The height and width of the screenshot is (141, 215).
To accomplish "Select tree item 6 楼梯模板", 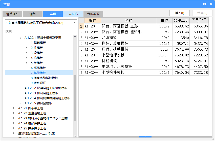I will (x=38, y=68).
